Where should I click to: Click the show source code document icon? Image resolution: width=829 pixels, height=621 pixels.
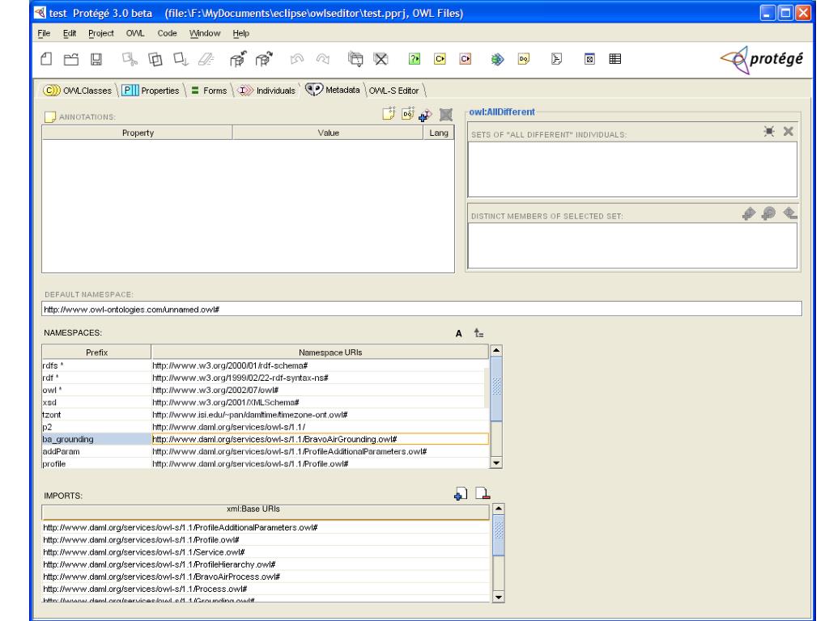pos(556,58)
